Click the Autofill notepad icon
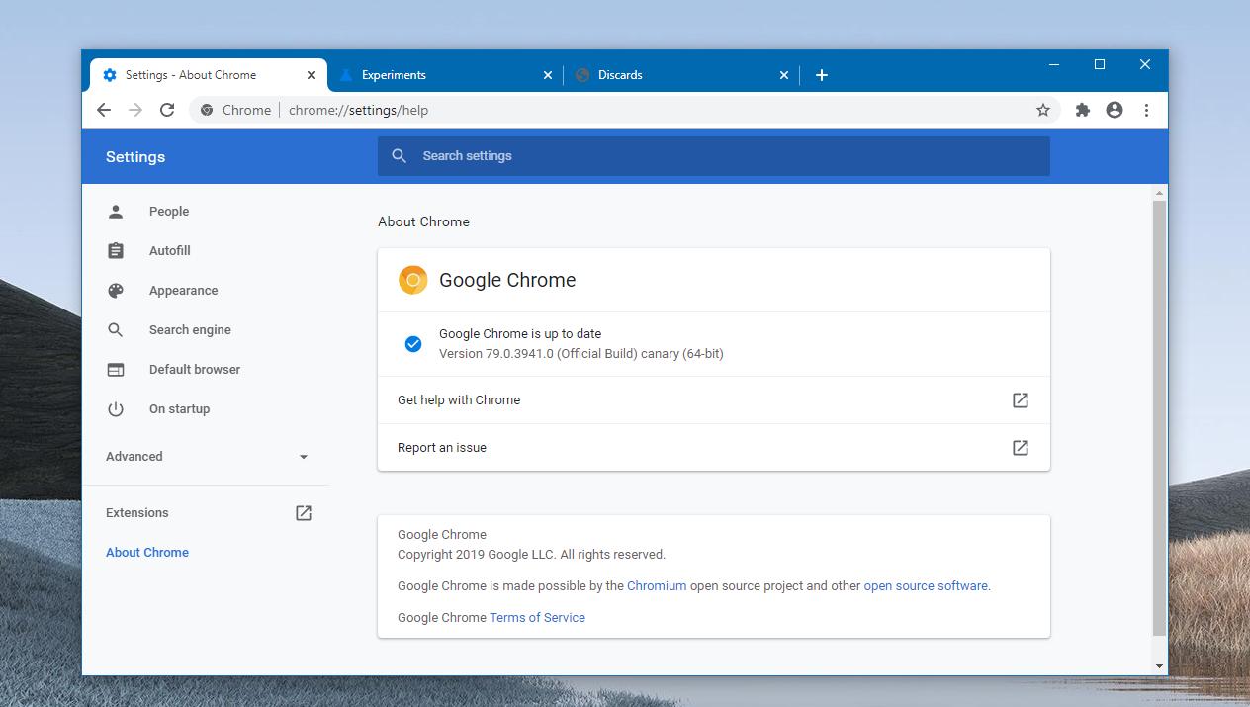The width and height of the screenshot is (1250, 707). (x=116, y=250)
